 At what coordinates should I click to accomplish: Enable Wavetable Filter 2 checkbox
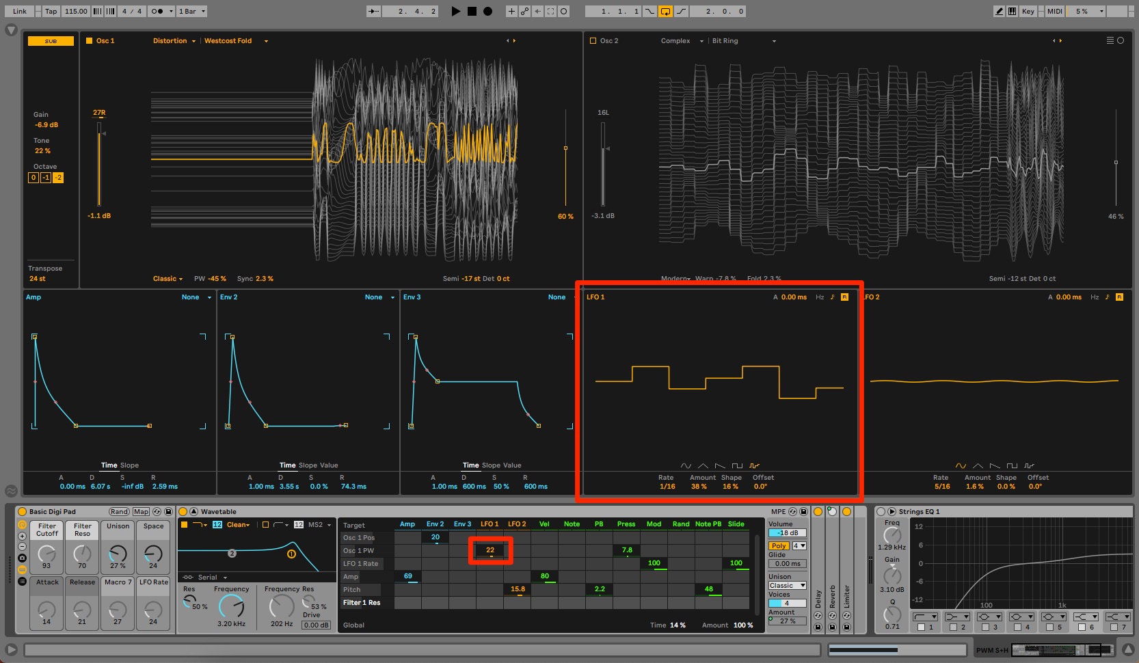pyautogui.click(x=265, y=525)
